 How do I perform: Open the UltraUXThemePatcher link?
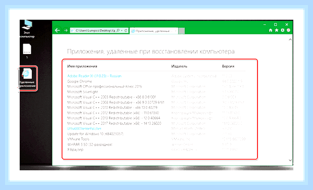(84, 129)
